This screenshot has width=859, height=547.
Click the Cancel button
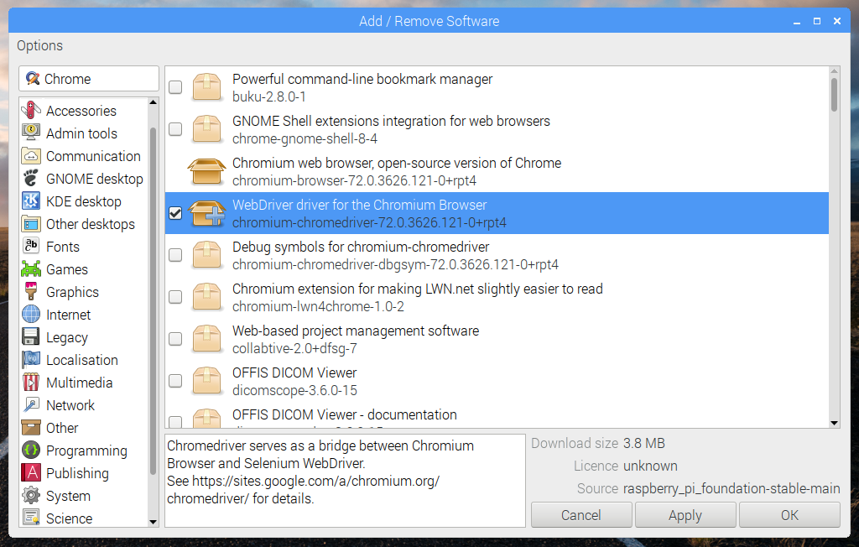pos(581,515)
